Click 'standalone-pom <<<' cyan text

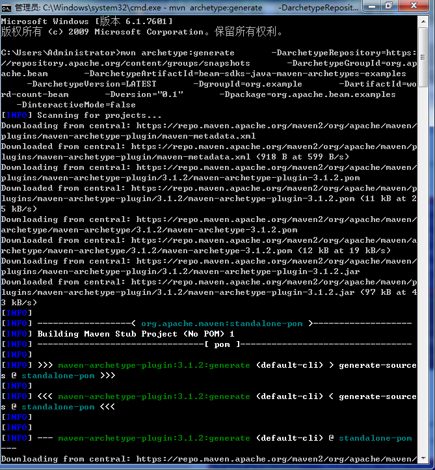click(68, 407)
